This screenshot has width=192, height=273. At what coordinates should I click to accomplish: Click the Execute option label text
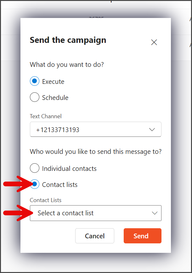[x=53, y=82]
